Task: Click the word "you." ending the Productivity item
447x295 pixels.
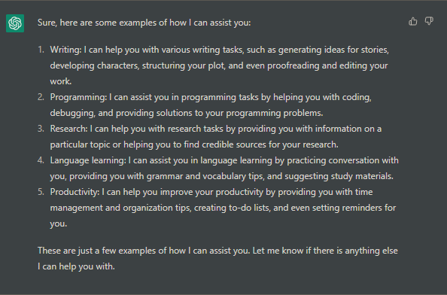Action: (x=59, y=224)
